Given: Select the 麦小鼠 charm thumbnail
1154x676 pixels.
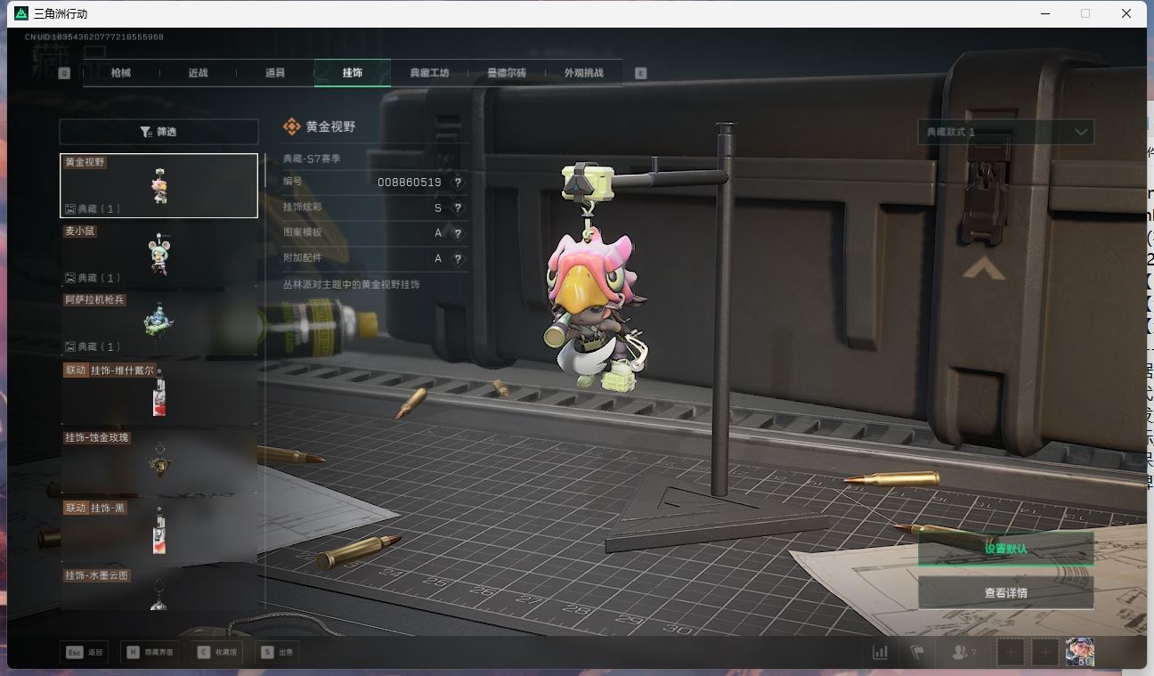Looking at the screenshot, I should point(158,255).
